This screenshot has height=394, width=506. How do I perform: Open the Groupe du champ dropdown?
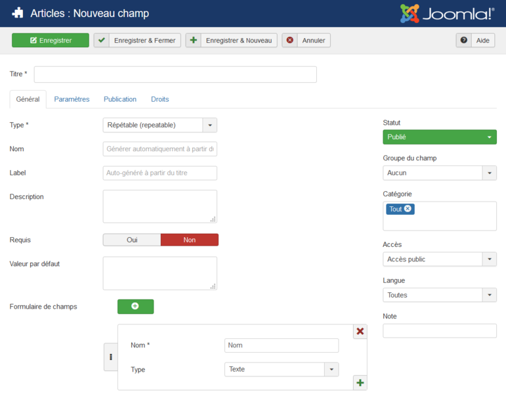tap(440, 173)
